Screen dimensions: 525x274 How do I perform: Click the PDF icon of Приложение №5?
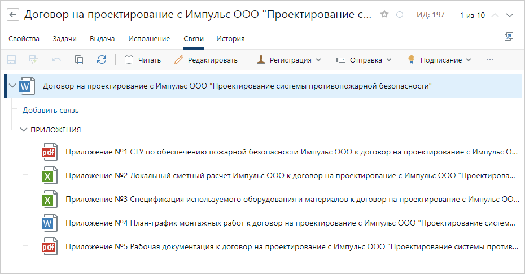click(x=50, y=247)
